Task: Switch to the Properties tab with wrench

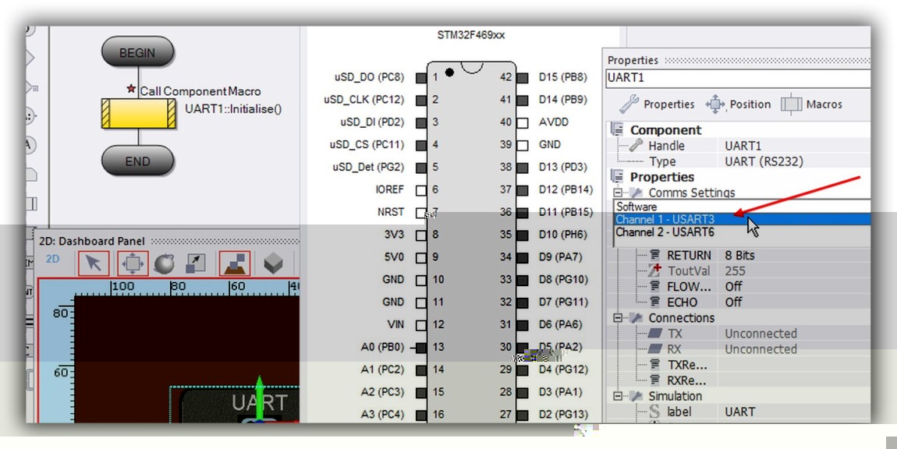Action: click(x=657, y=104)
